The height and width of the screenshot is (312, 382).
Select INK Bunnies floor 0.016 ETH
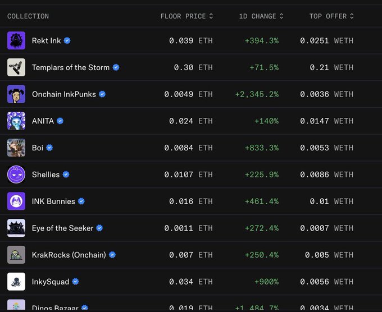[x=191, y=201]
